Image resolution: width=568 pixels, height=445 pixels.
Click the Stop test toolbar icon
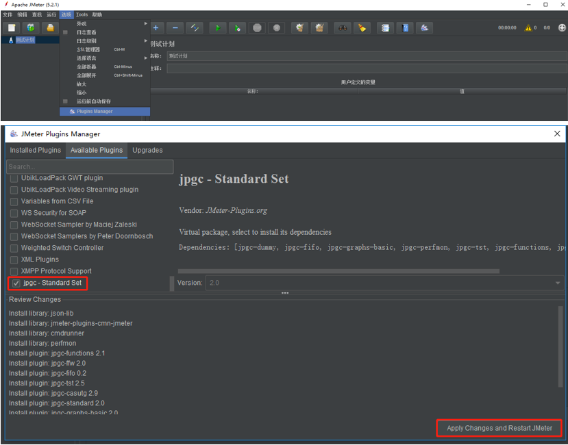257,28
